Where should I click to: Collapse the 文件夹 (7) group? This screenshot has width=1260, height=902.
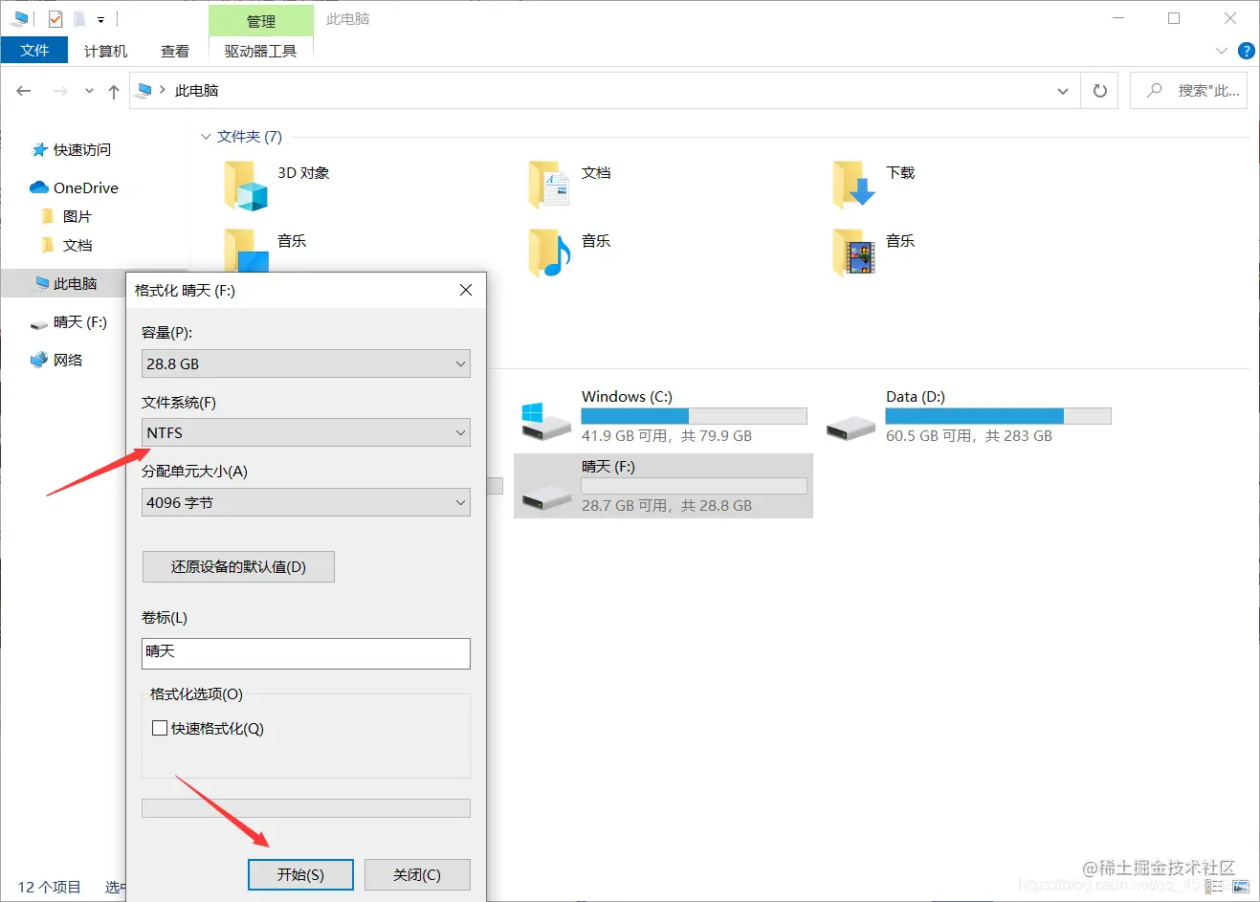point(206,137)
